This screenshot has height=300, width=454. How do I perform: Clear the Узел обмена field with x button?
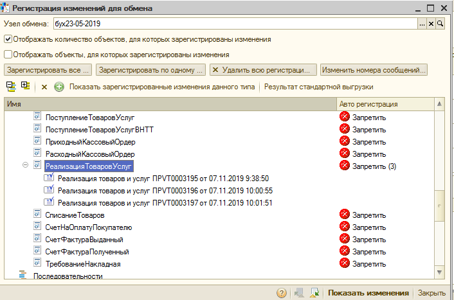pyautogui.click(x=431, y=24)
